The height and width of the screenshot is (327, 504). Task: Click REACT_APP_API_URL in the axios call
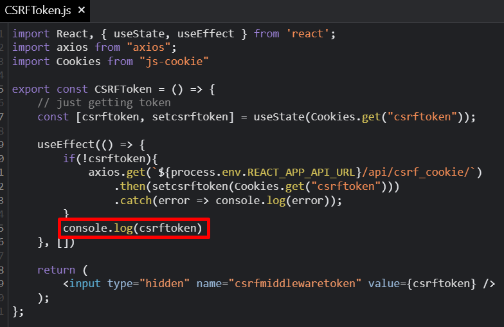coord(301,173)
